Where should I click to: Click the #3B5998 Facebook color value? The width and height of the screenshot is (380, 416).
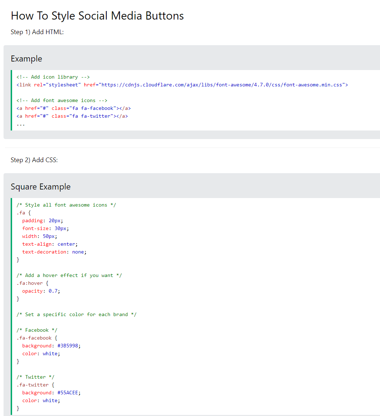68,346
